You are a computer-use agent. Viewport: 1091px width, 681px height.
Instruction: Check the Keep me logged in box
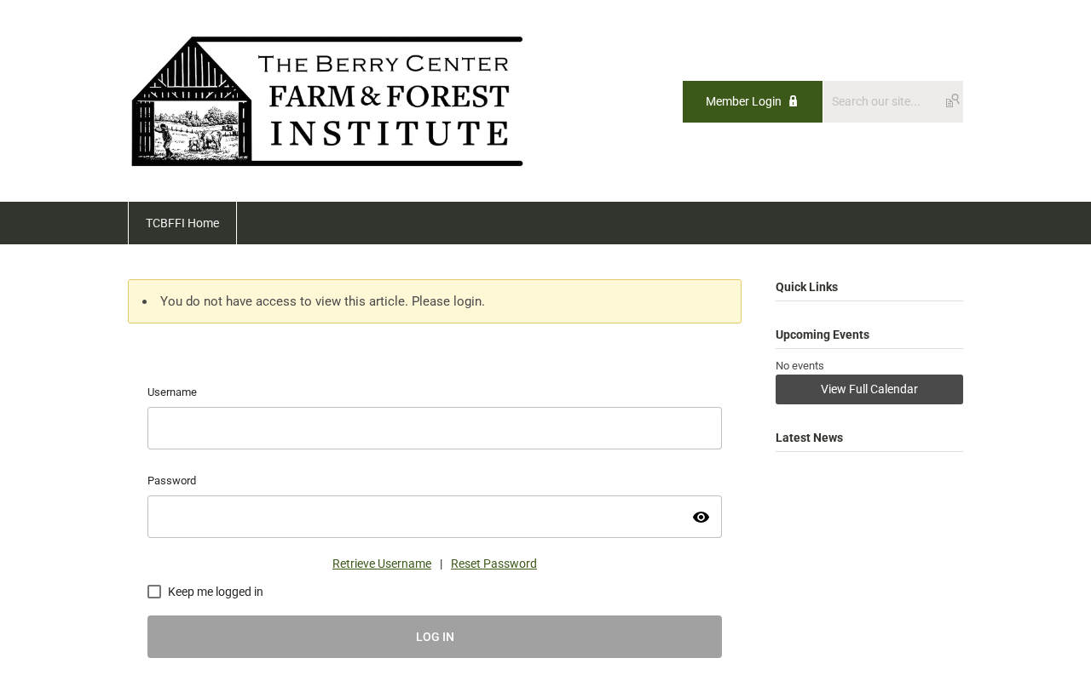(154, 592)
